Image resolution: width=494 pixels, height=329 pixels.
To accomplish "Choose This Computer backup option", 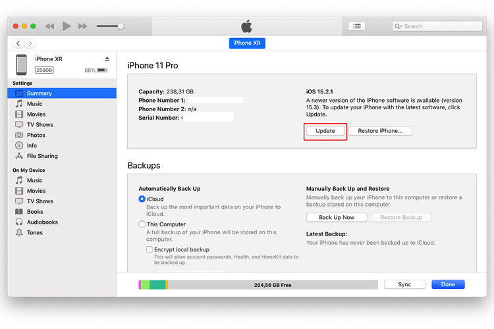I will point(142,224).
